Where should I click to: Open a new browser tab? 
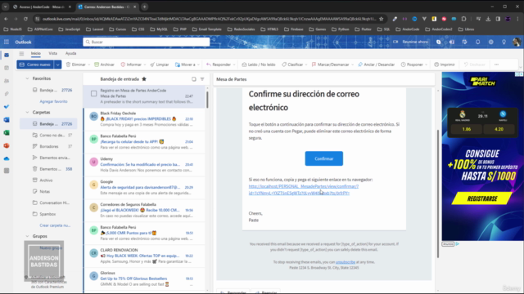click(145, 7)
